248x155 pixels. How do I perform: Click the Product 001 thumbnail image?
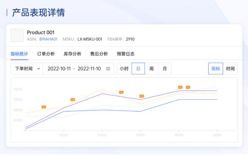(x=17, y=35)
